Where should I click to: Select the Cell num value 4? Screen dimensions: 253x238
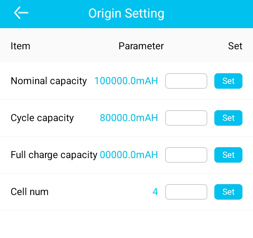[155, 192]
